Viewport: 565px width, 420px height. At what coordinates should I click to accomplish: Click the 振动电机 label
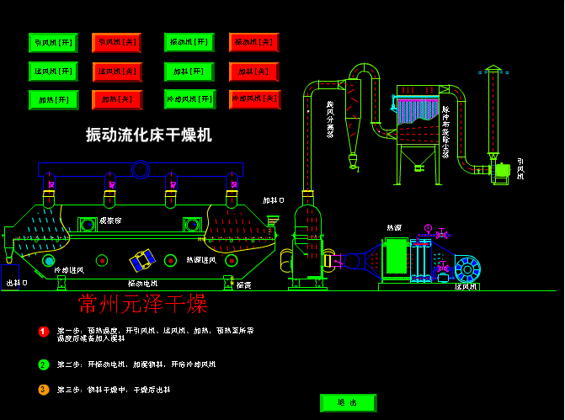tap(142, 284)
